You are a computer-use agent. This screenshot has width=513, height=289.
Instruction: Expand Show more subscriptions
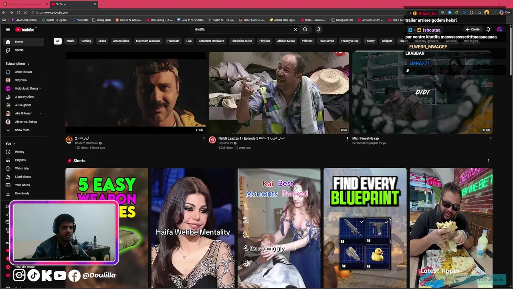(24, 130)
